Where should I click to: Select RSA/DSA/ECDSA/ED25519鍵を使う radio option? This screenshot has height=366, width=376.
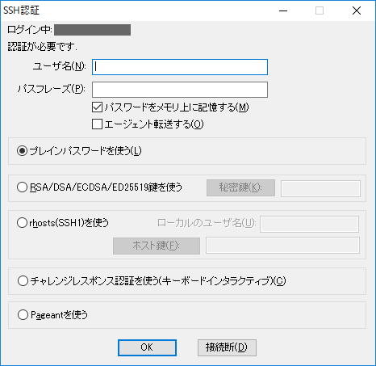click(22, 187)
